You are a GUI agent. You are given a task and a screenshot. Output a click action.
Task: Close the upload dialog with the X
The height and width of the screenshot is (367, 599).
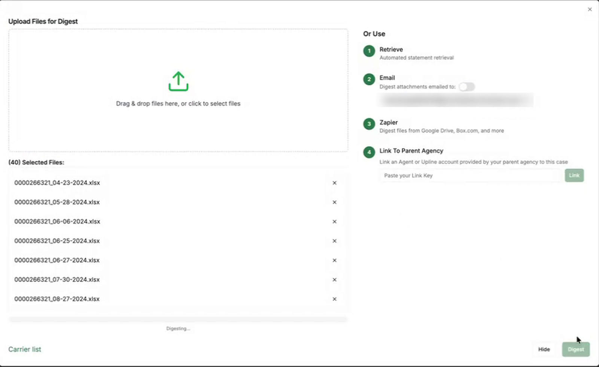pos(590,9)
